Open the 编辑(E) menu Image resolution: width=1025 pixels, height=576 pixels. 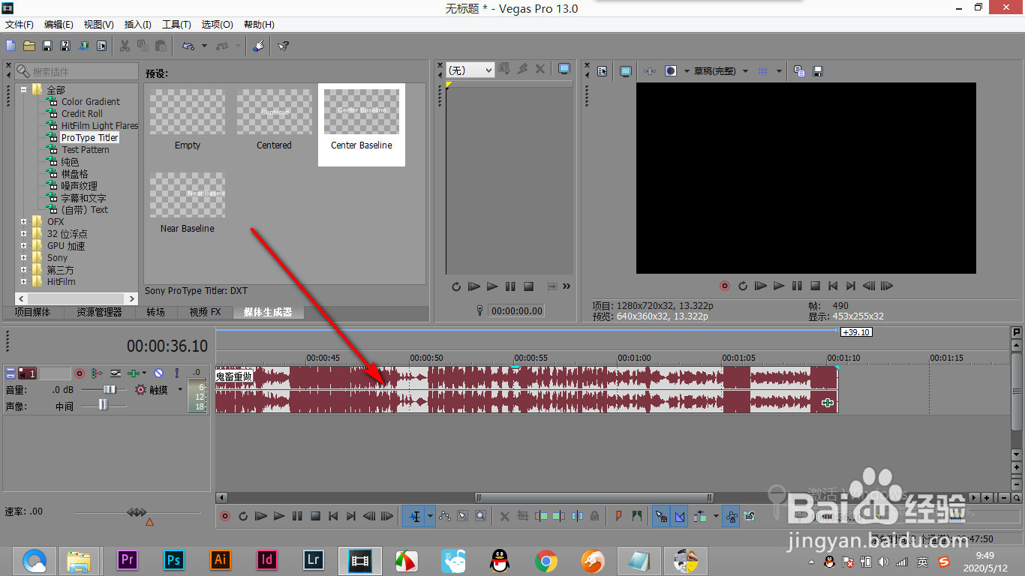[x=59, y=25]
